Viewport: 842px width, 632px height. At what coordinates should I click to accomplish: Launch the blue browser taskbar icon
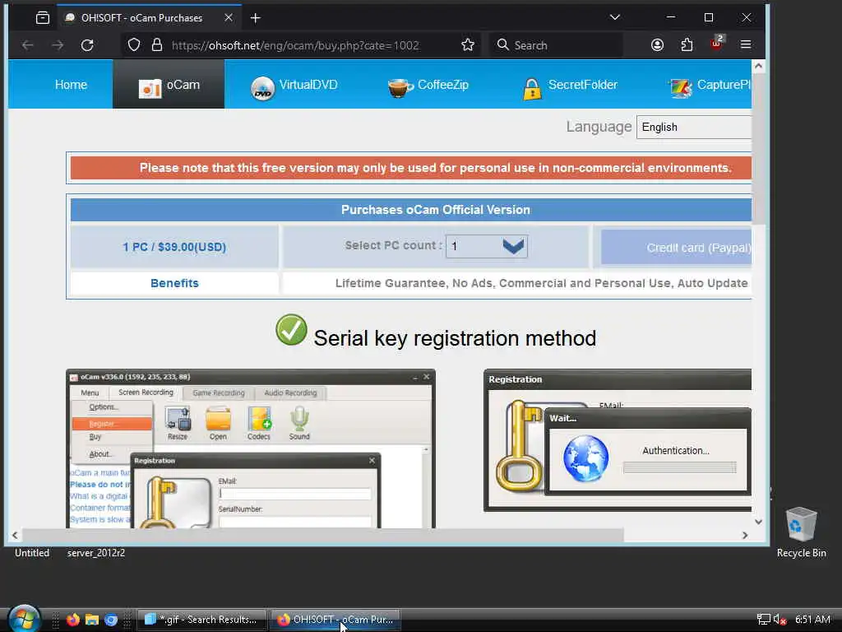[x=111, y=620]
